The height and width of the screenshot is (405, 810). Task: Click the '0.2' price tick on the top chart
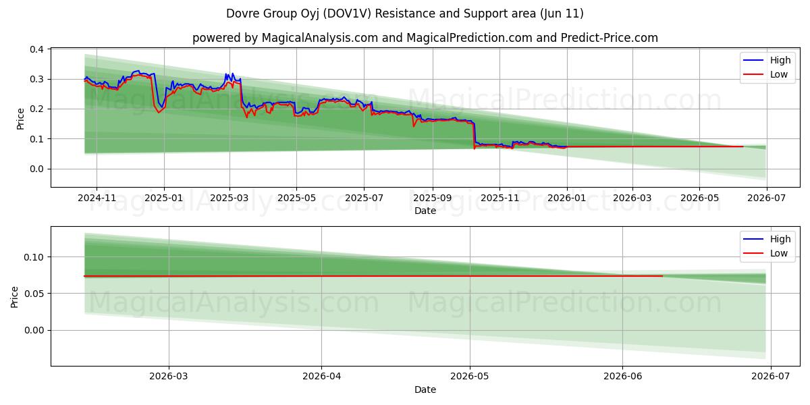click(36, 109)
